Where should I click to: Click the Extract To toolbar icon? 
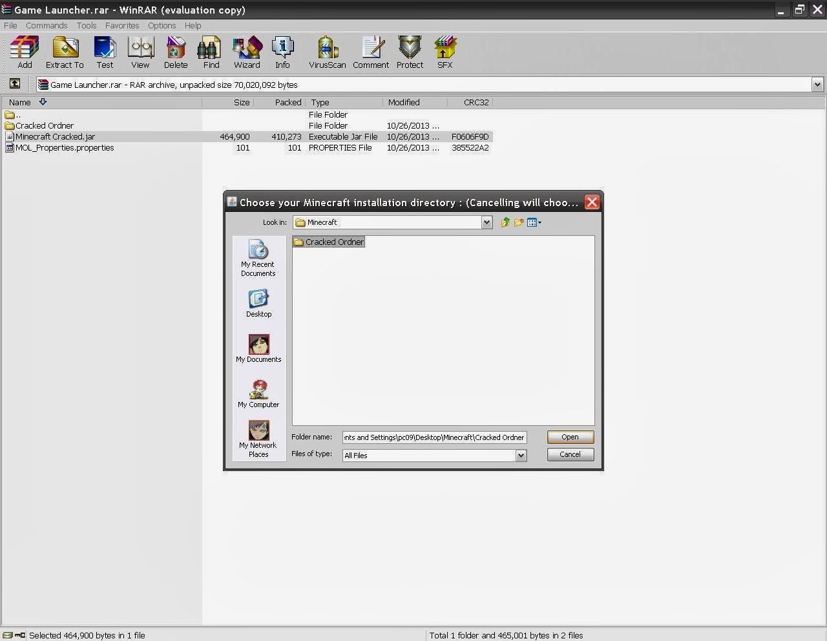pos(65,52)
